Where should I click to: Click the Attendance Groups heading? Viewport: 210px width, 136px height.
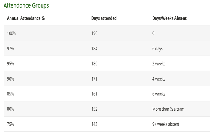click(26, 6)
